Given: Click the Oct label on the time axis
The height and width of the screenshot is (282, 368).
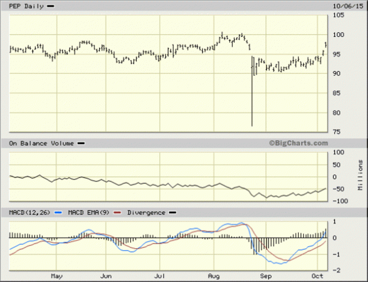Looking at the screenshot, I should pyautogui.click(x=318, y=276).
